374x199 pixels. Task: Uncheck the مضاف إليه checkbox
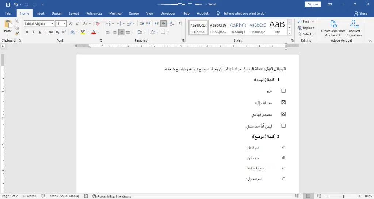click(283, 102)
